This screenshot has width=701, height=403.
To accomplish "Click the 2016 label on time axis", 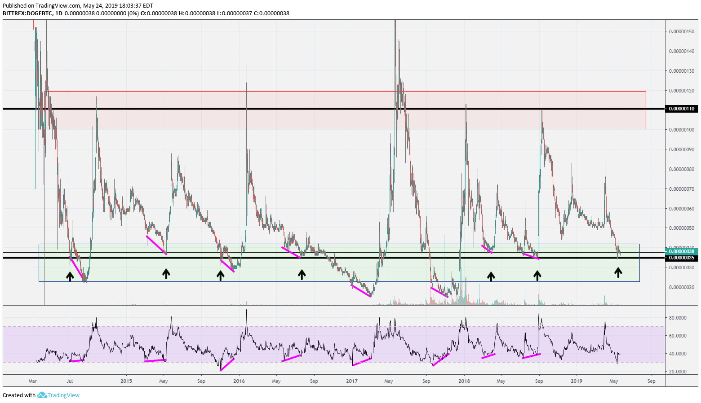I will click(239, 381).
